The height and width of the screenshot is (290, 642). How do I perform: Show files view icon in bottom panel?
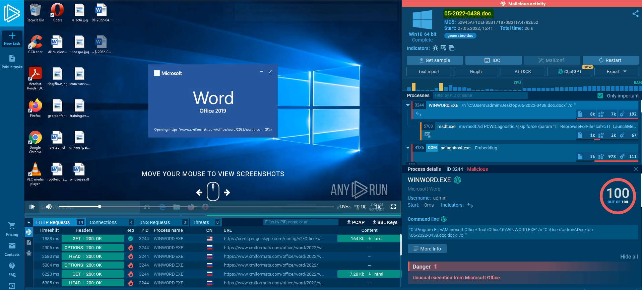[29, 242]
